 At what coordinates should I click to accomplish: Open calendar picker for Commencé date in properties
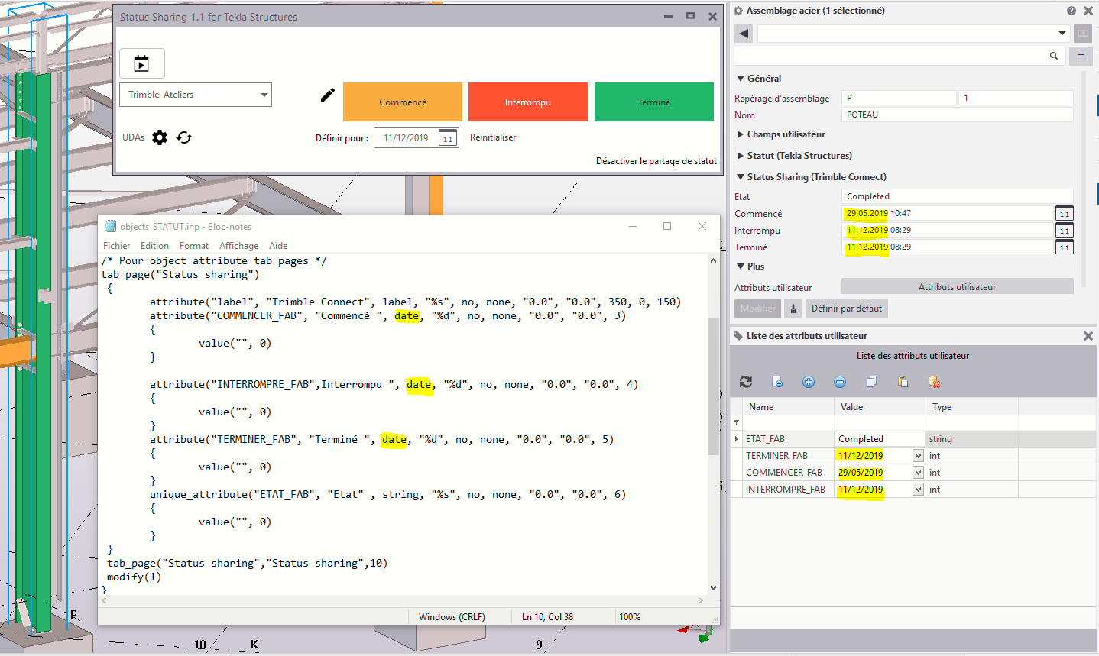point(1064,214)
